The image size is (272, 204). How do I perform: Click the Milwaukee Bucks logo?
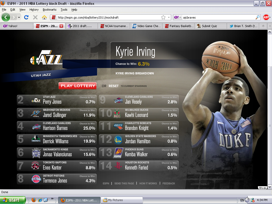(x=117, y=114)
